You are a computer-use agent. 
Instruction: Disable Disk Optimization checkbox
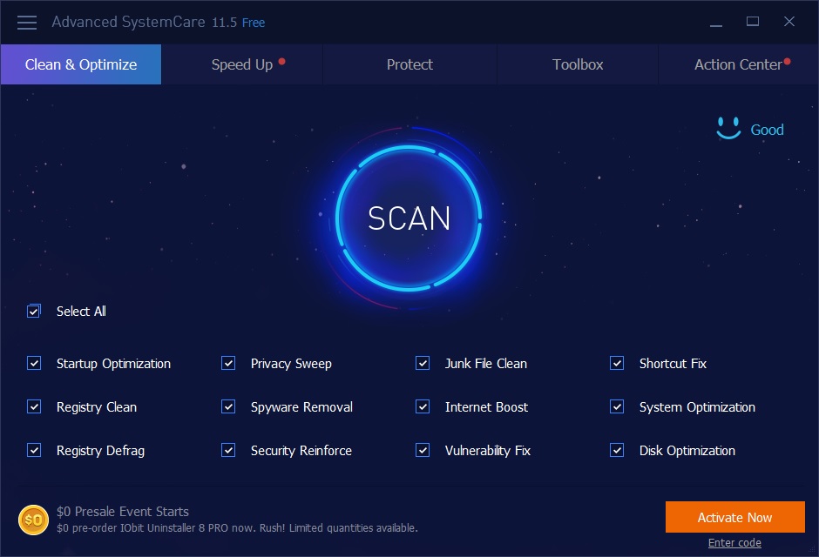coord(617,450)
